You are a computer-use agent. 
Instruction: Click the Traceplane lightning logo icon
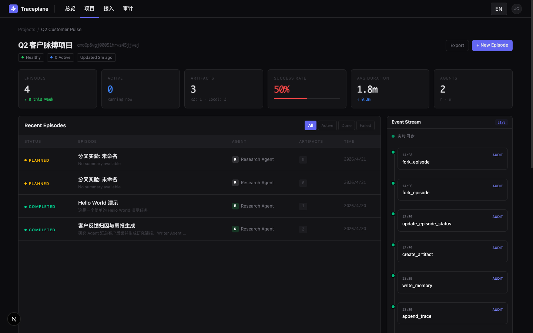pyautogui.click(x=13, y=9)
